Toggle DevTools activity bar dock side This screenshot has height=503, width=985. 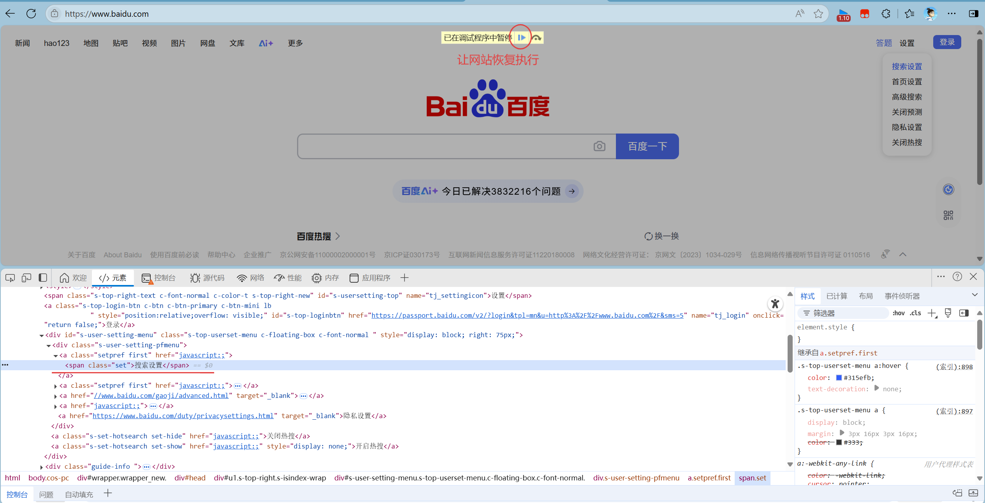pyautogui.click(x=43, y=278)
